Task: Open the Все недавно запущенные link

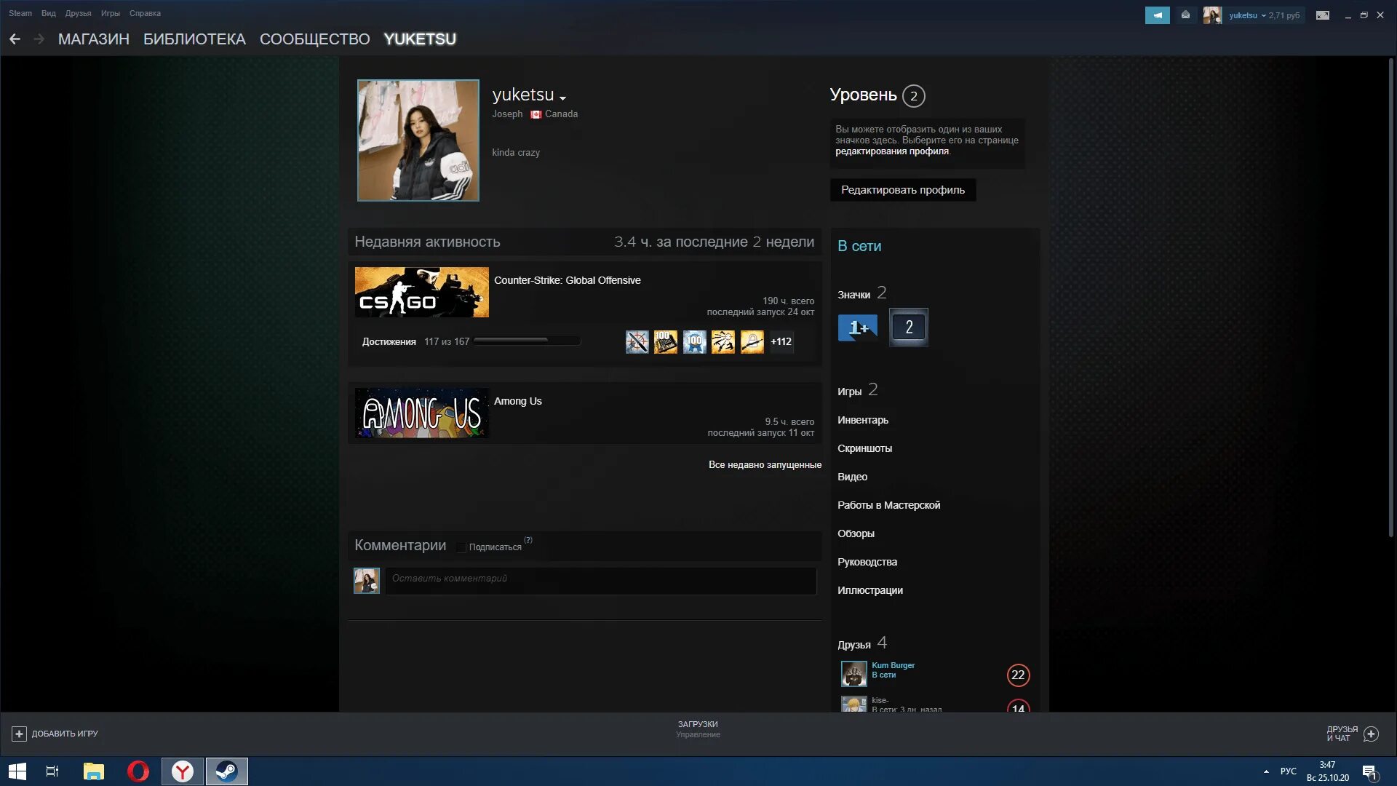Action: (x=765, y=464)
